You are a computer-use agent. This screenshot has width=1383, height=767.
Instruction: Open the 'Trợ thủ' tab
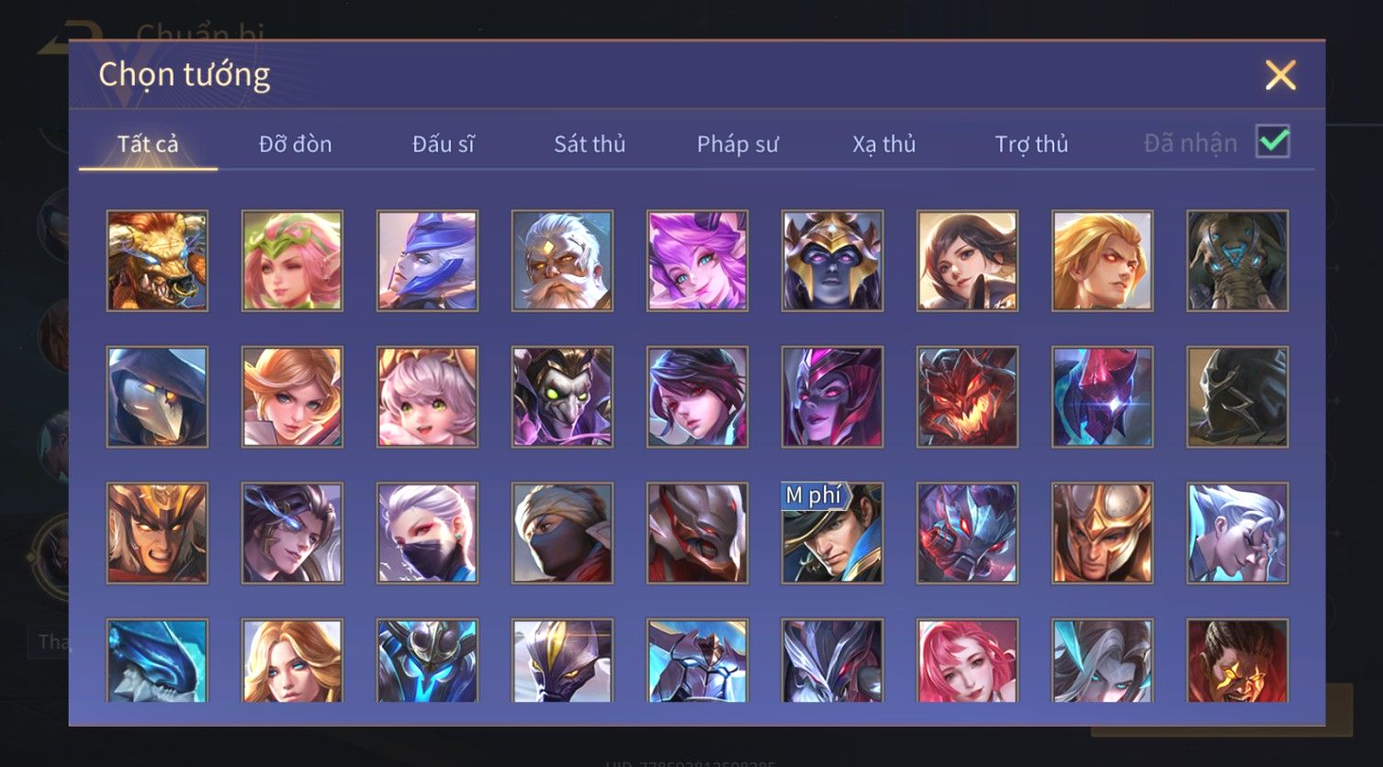(x=1031, y=144)
